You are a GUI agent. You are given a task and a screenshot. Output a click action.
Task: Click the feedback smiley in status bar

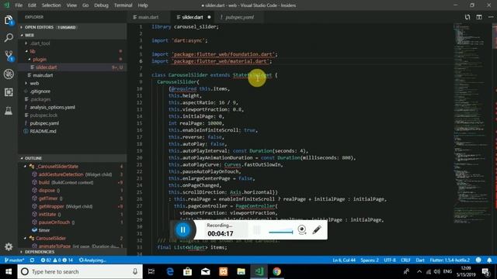coord(478,260)
